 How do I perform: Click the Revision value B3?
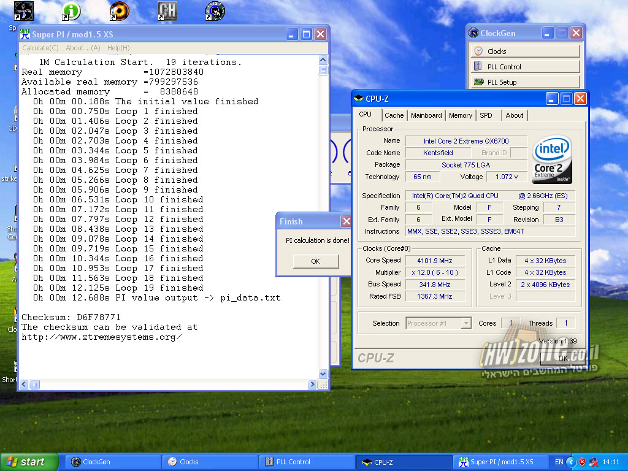point(559,220)
